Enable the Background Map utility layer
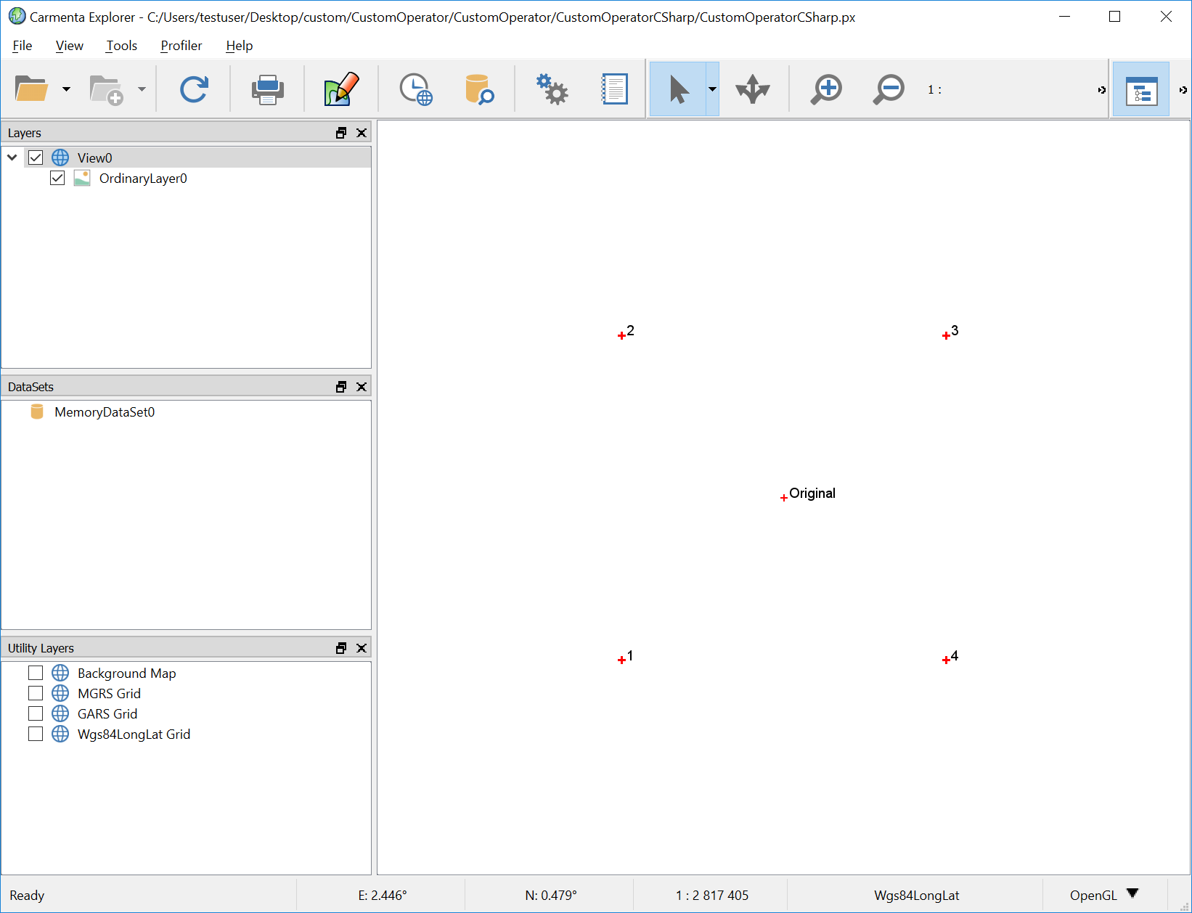The width and height of the screenshot is (1192, 913). coord(36,674)
